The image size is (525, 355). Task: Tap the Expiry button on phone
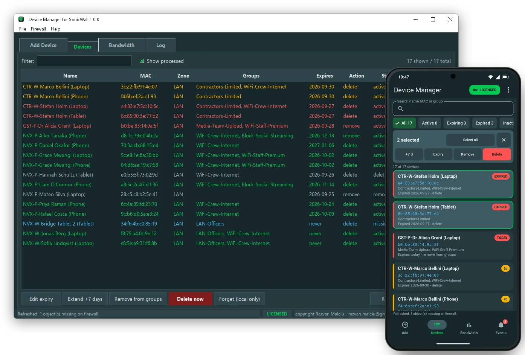click(438, 154)
